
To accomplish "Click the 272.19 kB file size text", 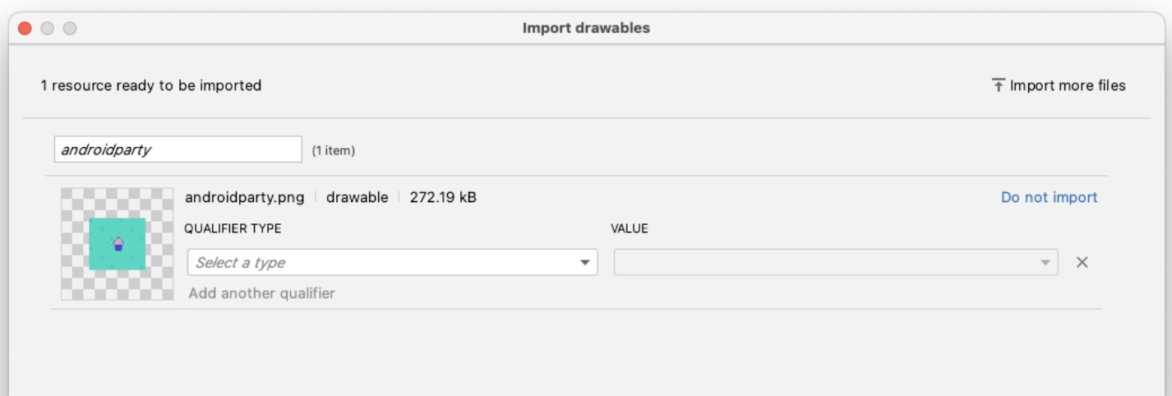I will [x=443, y=197].
